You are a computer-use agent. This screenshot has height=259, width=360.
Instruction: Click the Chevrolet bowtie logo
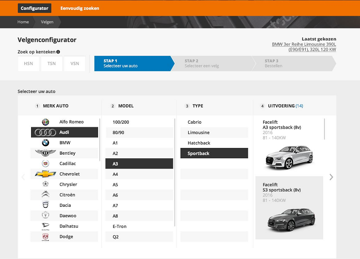click(x=45, y=174)
